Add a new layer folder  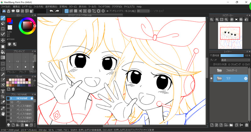[x=231, y=125]
